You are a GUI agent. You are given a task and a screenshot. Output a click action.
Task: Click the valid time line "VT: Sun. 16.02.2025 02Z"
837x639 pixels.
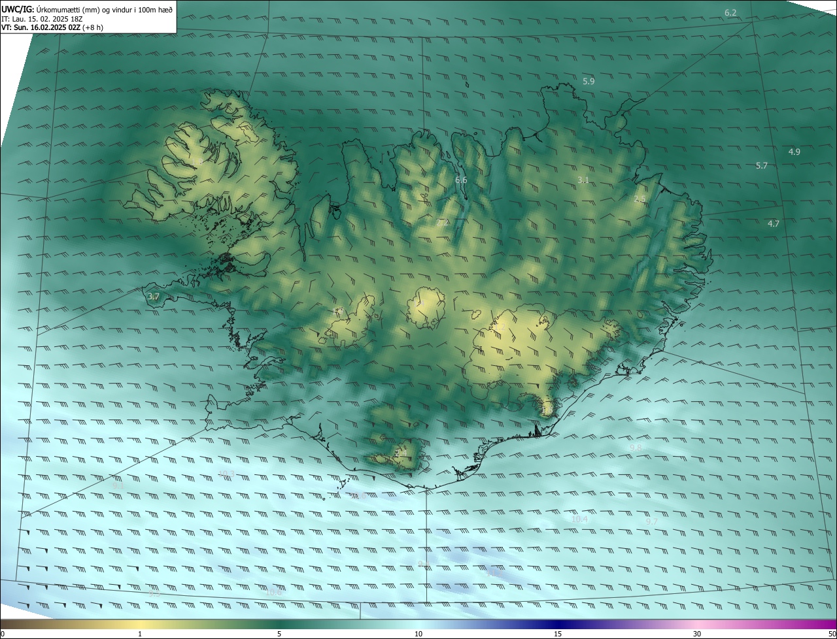(41, 27)
